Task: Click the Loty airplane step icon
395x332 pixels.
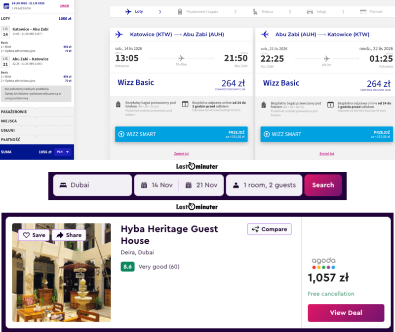Action: [x=129, y=11]
